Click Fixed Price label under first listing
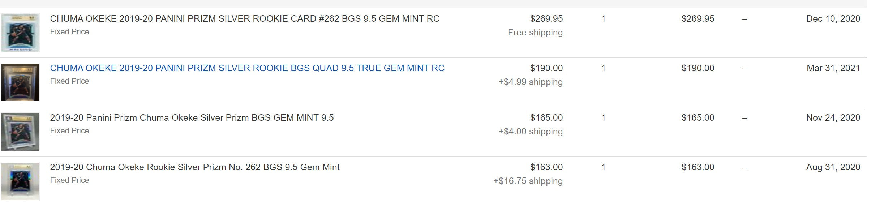This screenshot has height=202, width=871. pyautogui.click(x=69, y=32)
